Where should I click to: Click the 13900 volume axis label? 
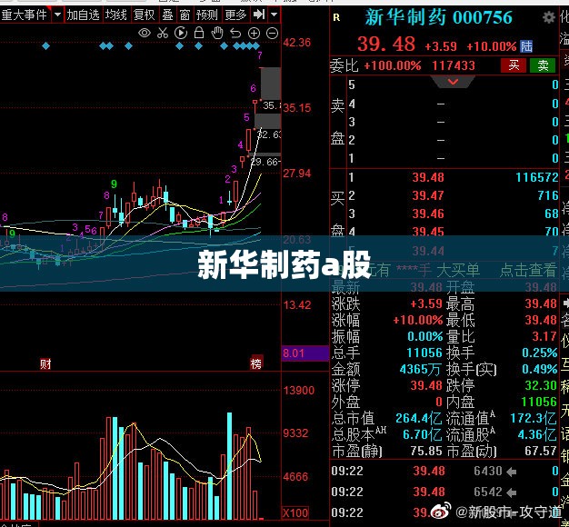299,391
